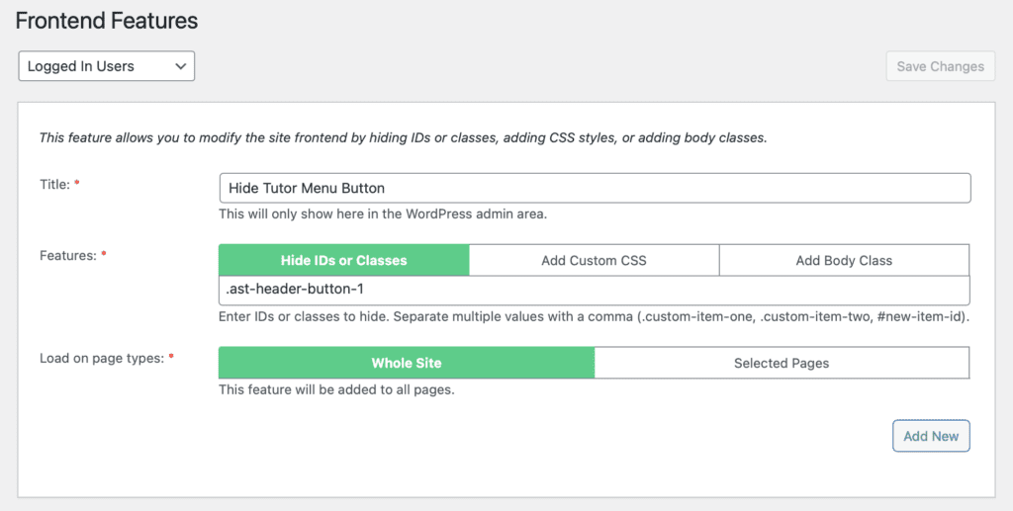Focus the Title input field
The width and height of the screenshot is (1013, 511).
595,188
